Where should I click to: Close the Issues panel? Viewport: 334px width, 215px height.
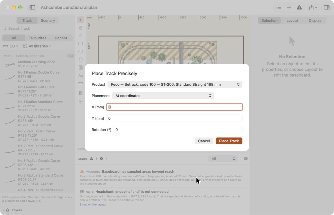(x=246, y=159)
